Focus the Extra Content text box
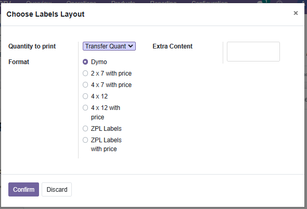This screenshot has width=307, height=209. pos(253,52)
